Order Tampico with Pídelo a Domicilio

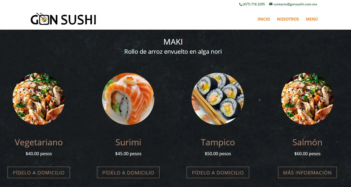click(218, 173)
